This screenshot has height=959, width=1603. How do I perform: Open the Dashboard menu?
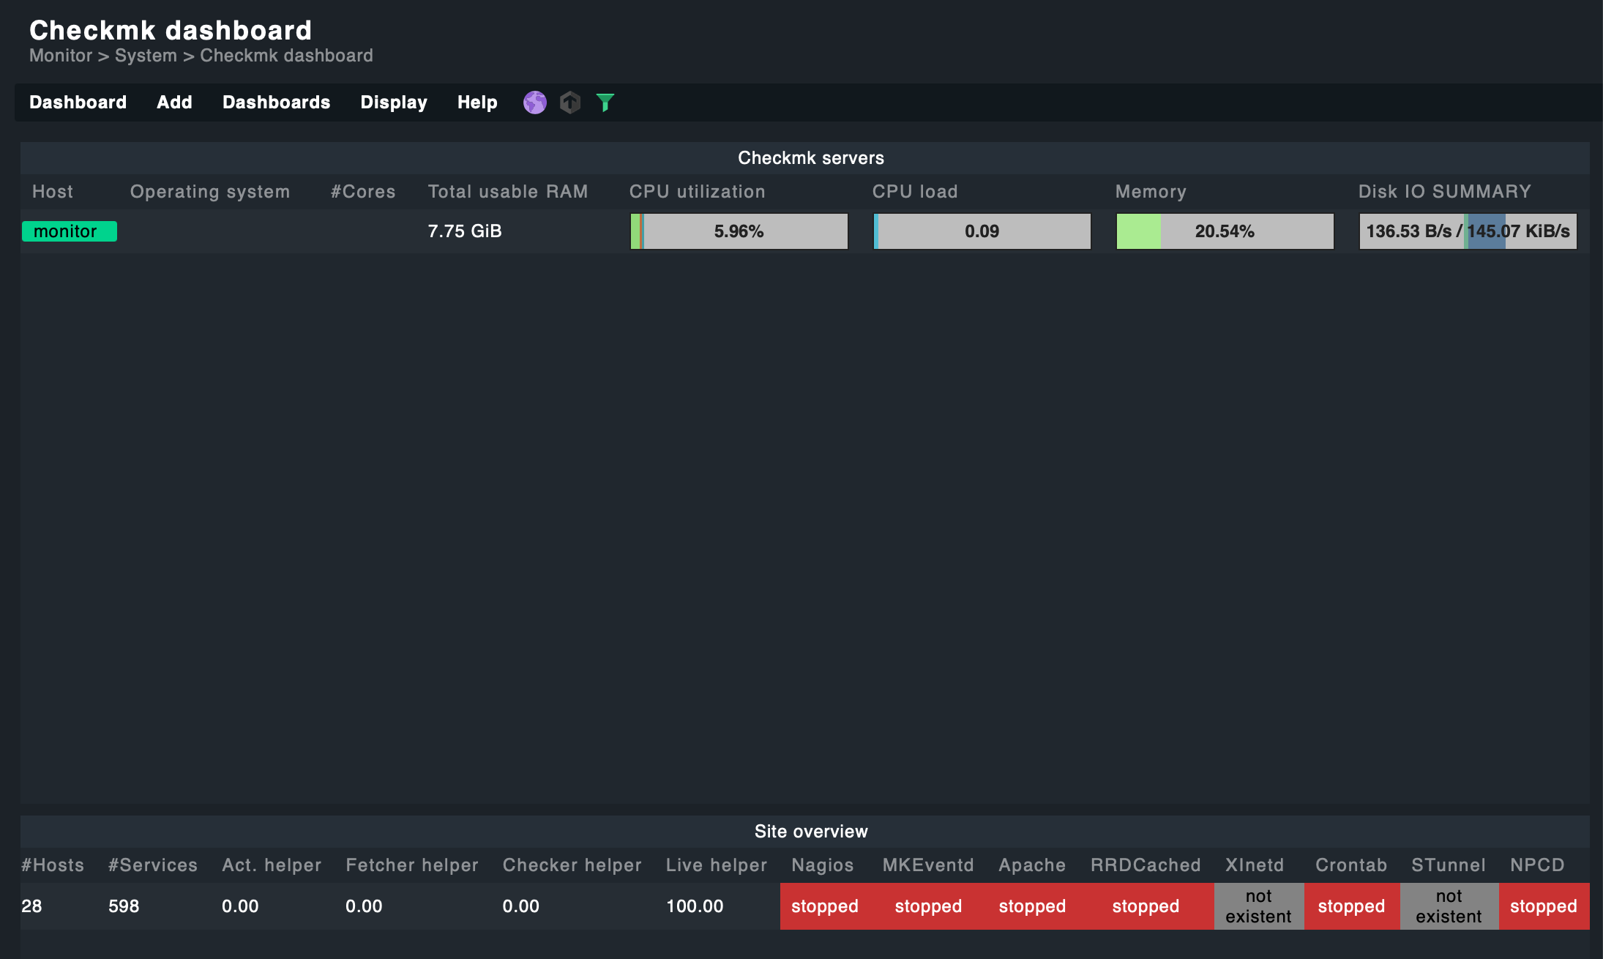78,102
